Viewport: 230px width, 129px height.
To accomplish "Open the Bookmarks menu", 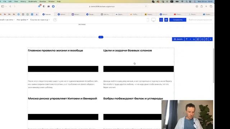I will point(33,1).
